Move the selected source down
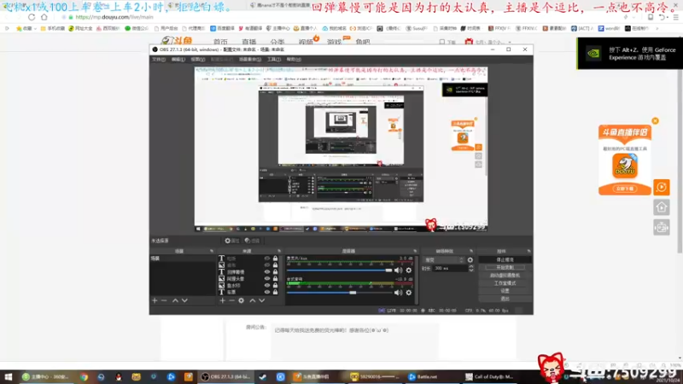The image size is (683, 384). pos(262,300)
